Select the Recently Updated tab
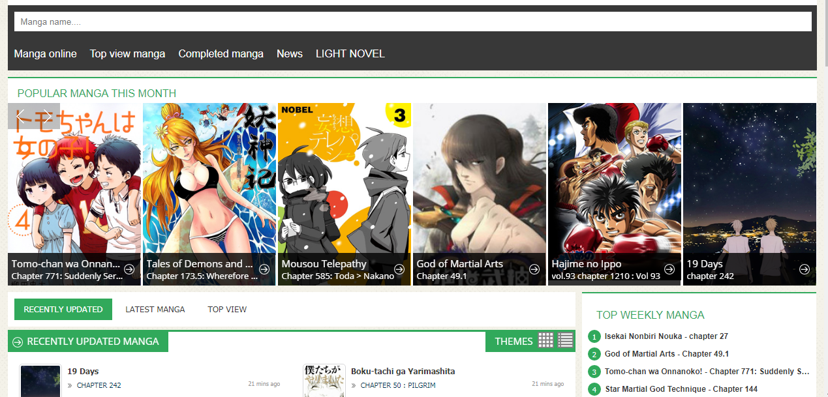 63,310
